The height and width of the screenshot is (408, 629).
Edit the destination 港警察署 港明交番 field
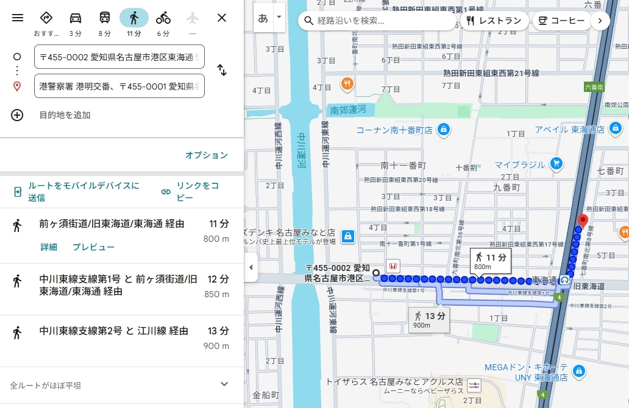(119, 86)
